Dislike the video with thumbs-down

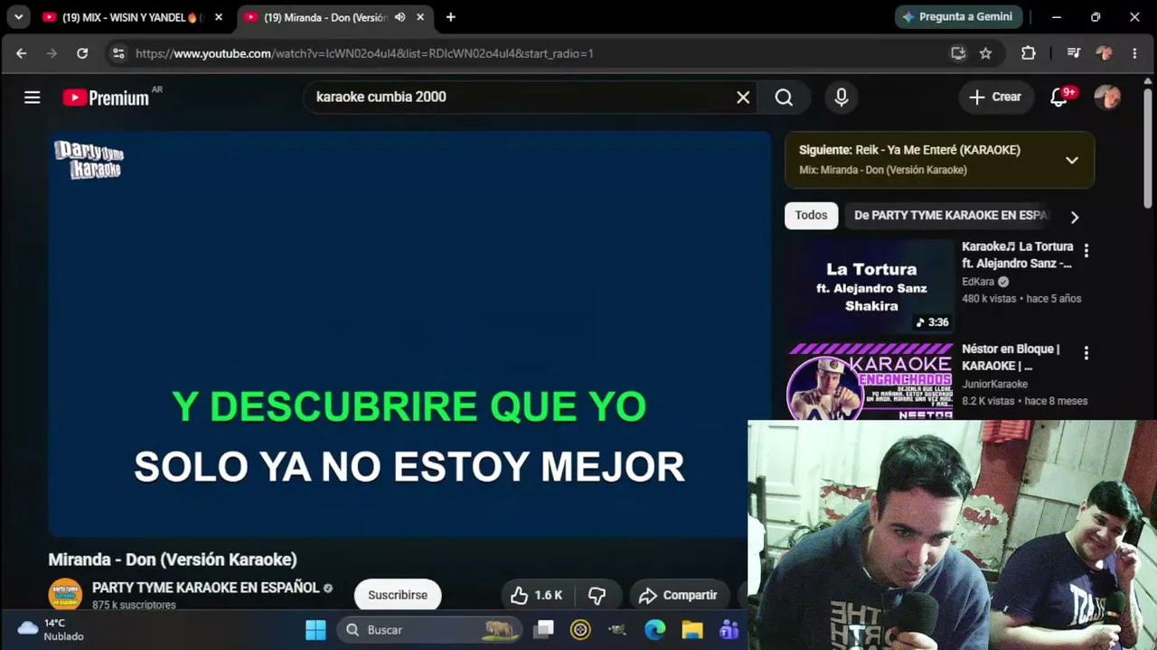coord(597,595)
